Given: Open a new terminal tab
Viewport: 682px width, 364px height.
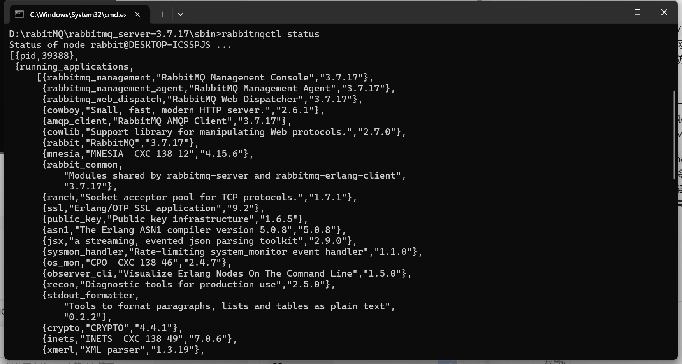Looking at the screenshot, I should click(162, 14).
